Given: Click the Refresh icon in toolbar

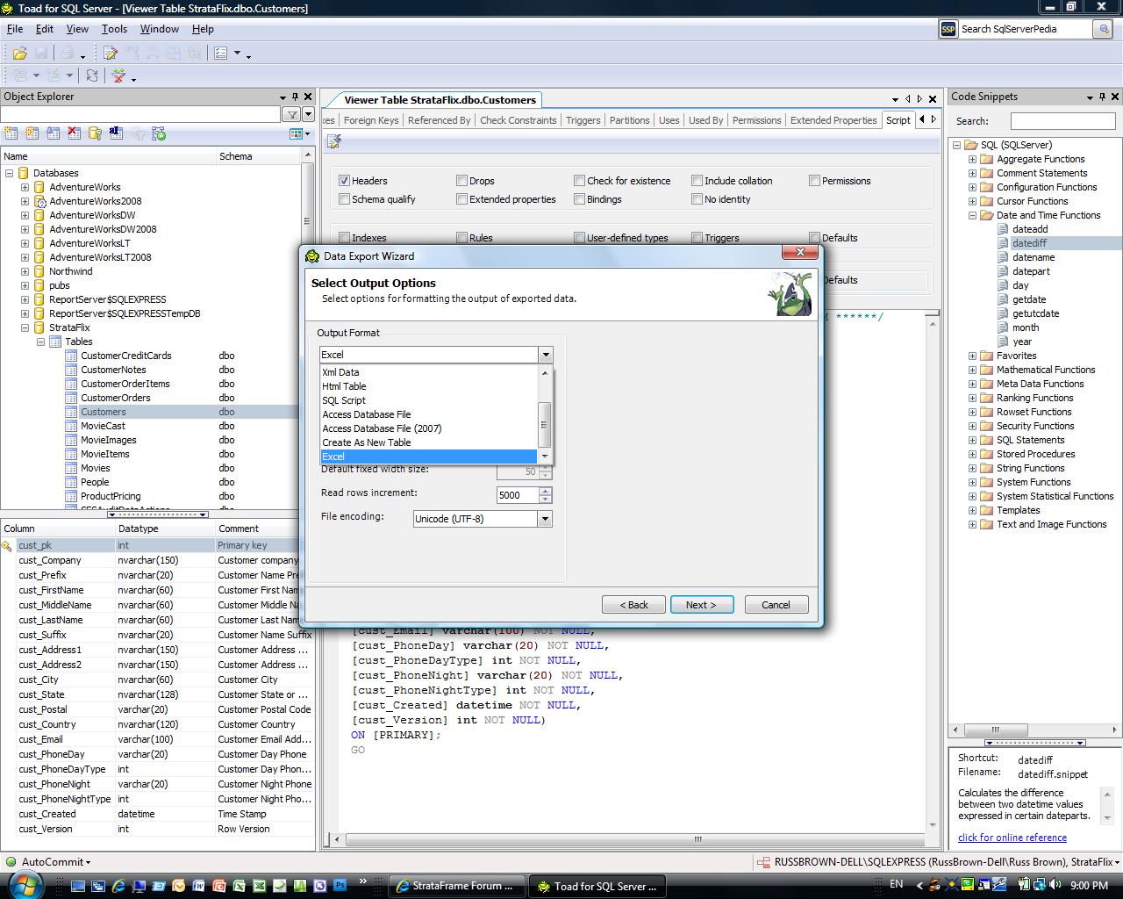Looking at the screenshot, I should [92, 76].
